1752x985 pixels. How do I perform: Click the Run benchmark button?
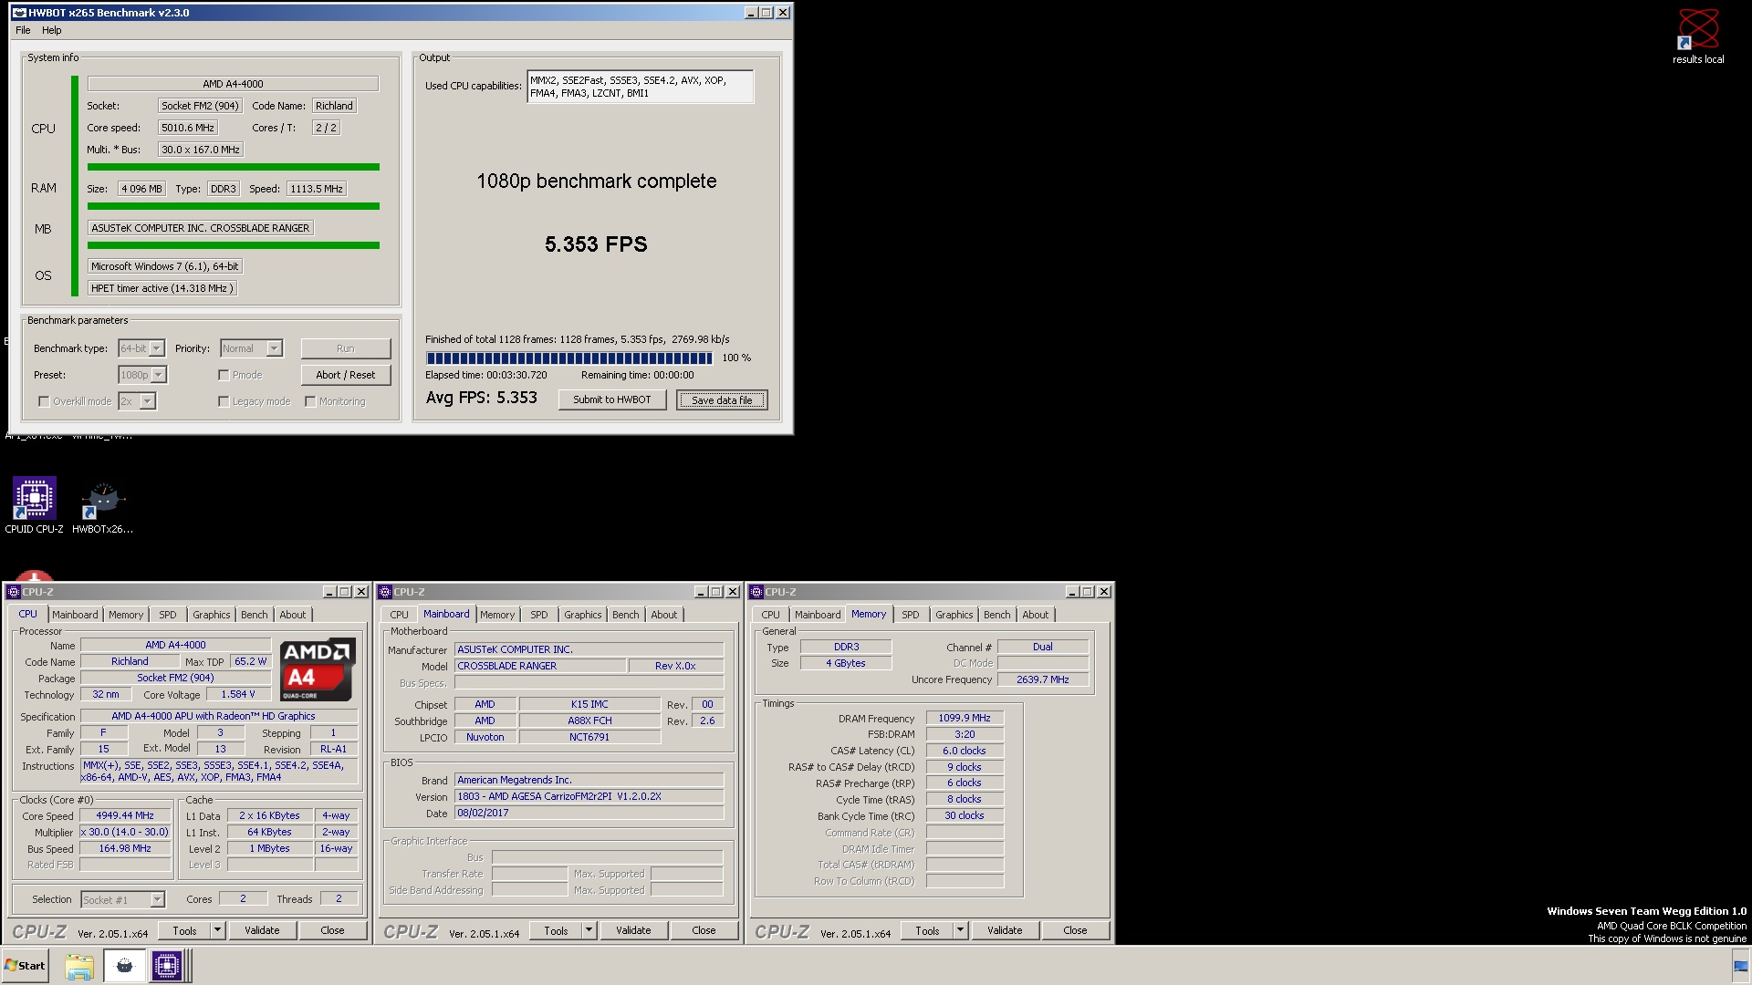(346, 348)
